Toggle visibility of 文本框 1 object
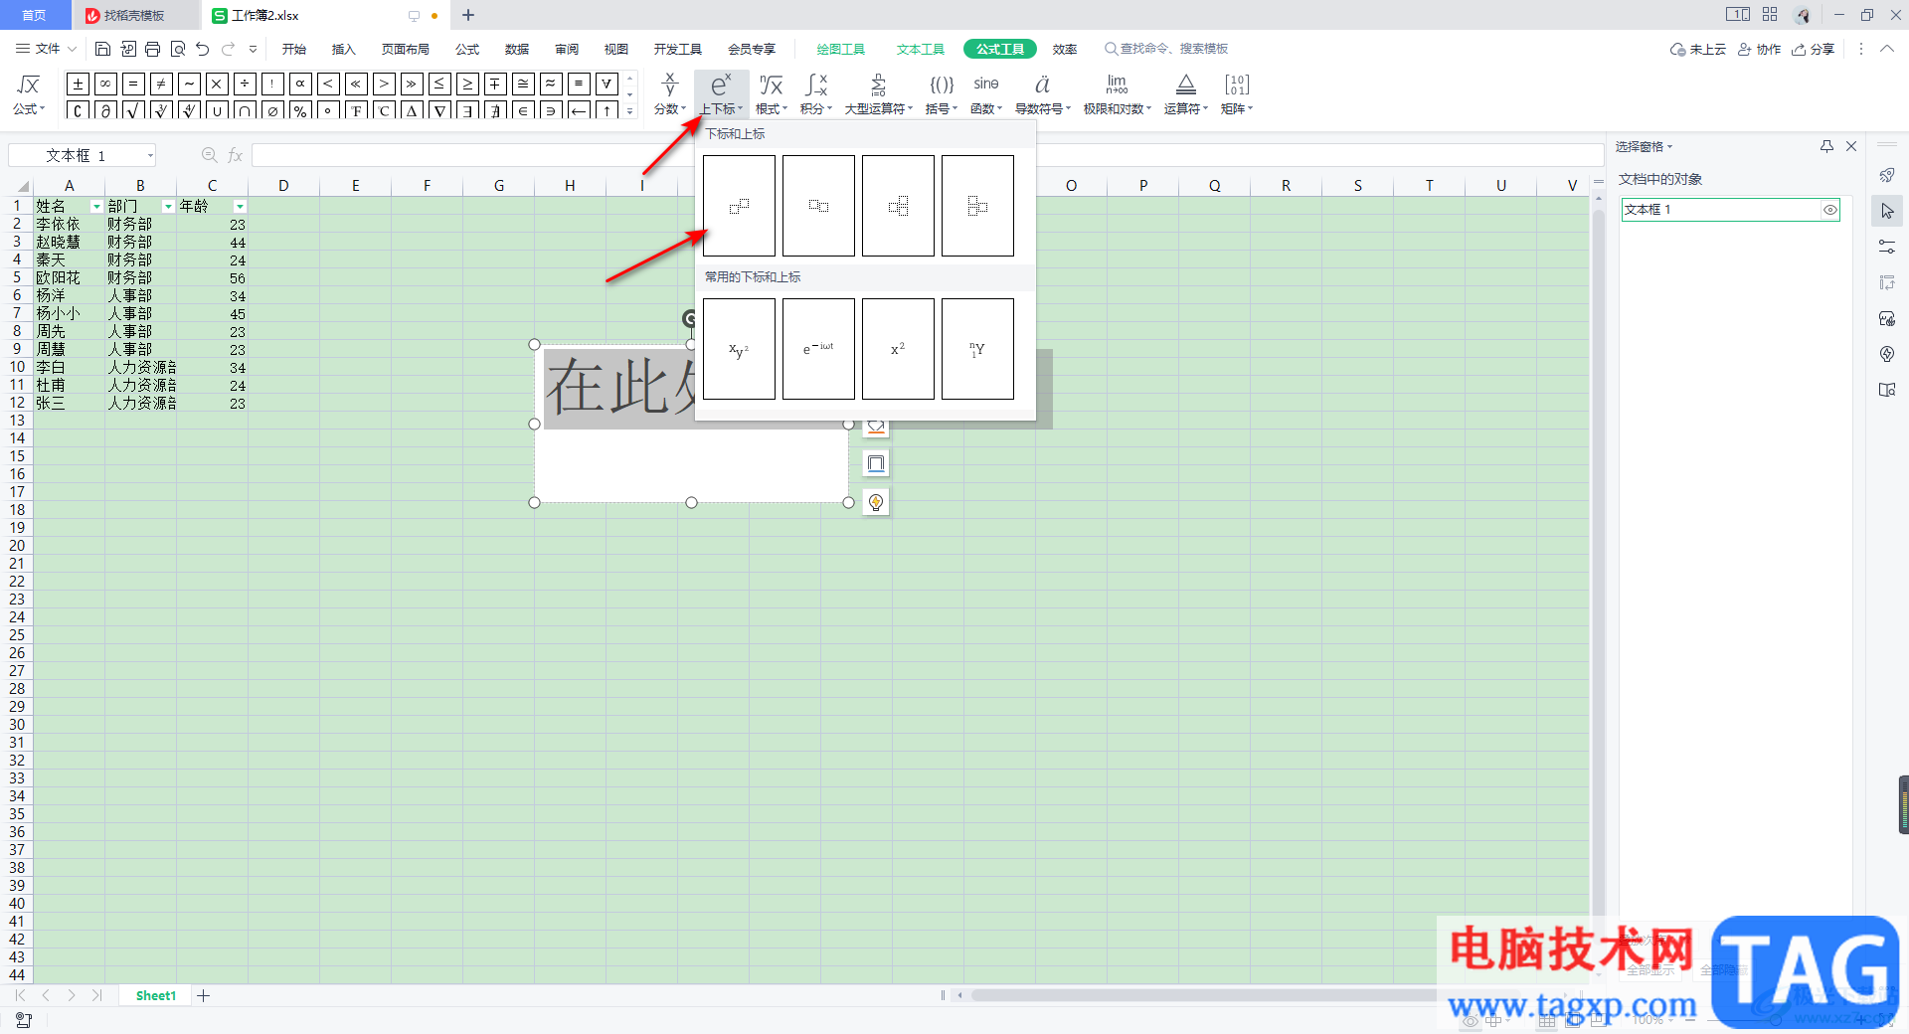The image size is (1909, 1034). pos(1829,210)
